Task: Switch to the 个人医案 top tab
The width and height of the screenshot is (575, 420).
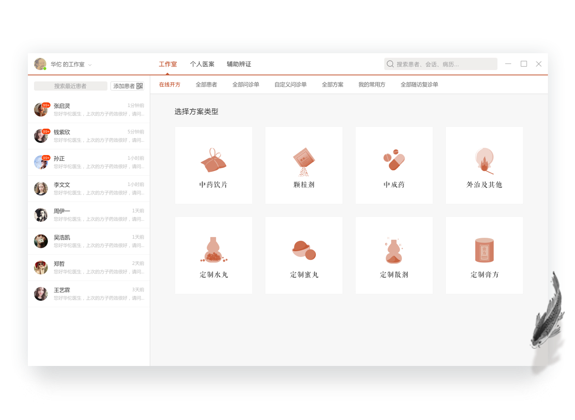Action: click(x=202, y=64)
